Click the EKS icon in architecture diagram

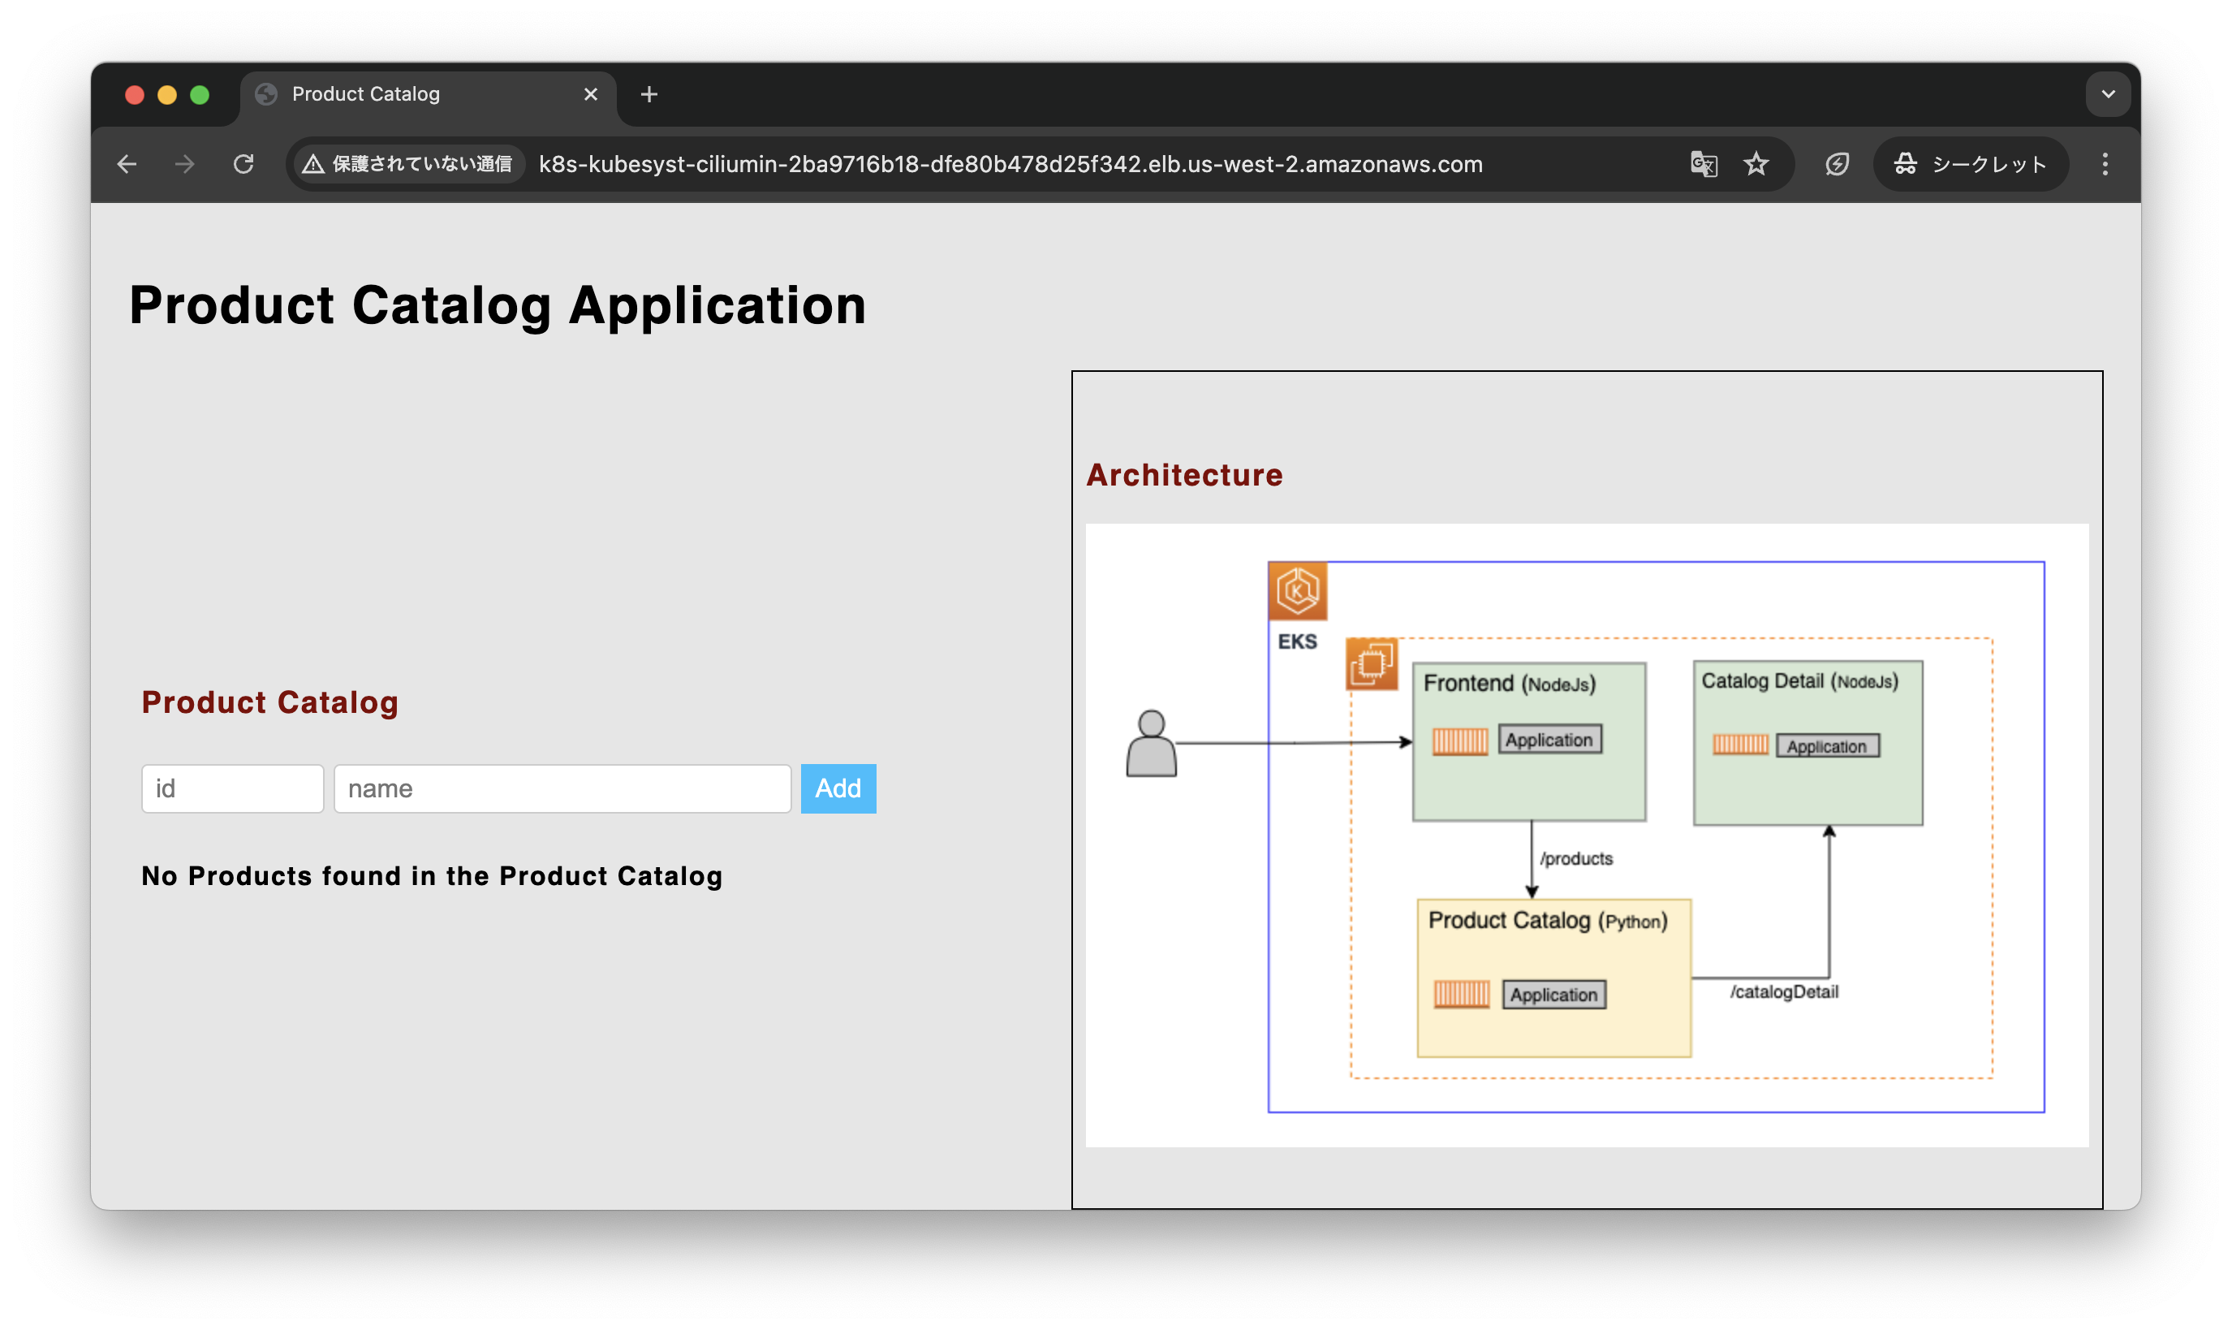click(x=1297, y=591)
